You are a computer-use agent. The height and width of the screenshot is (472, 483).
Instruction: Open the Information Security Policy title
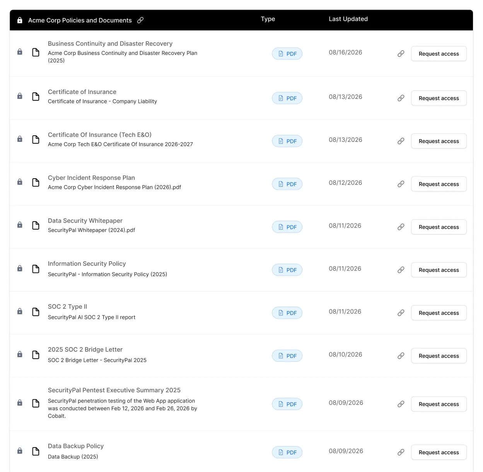point(87,264)
